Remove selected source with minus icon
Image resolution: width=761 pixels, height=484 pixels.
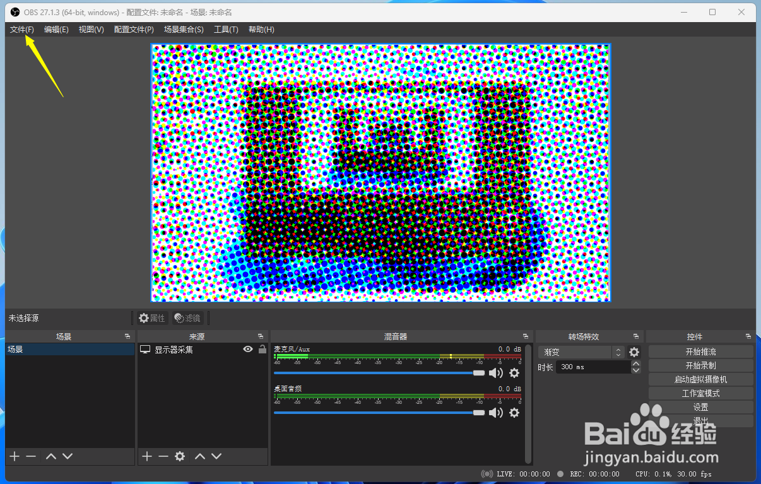[163, 456]
